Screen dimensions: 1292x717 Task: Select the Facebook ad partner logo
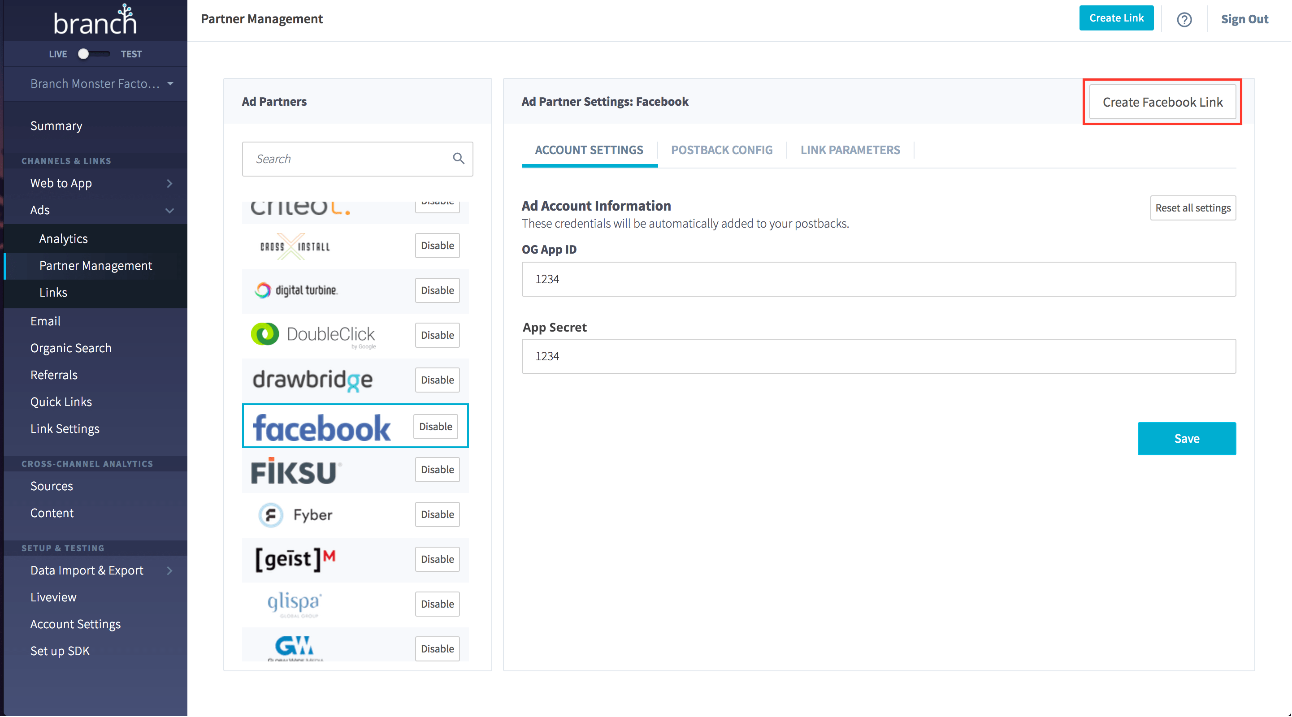pyautogui.click(x=320, y=427)
